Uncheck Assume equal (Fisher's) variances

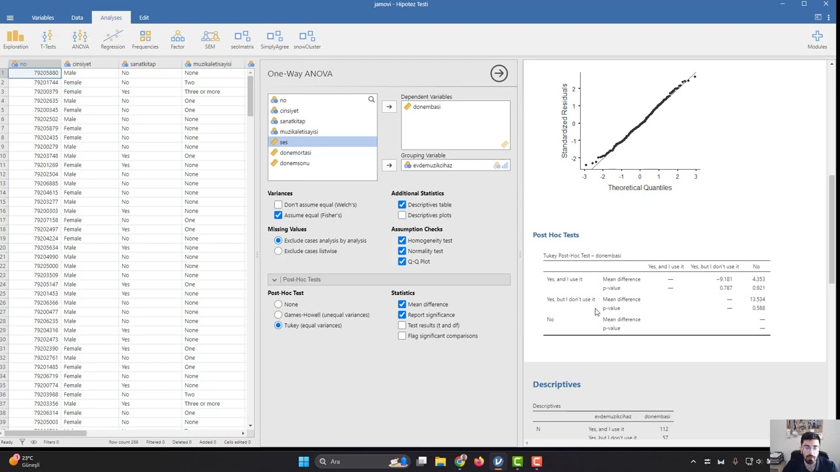(278, 215)
